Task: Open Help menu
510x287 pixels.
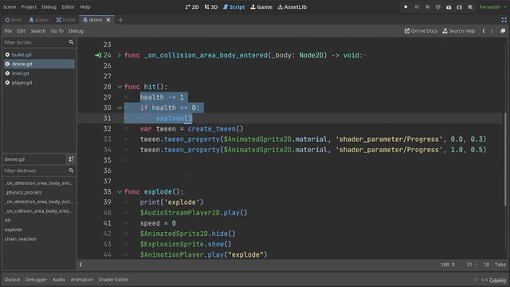Action: pos(85,7)
